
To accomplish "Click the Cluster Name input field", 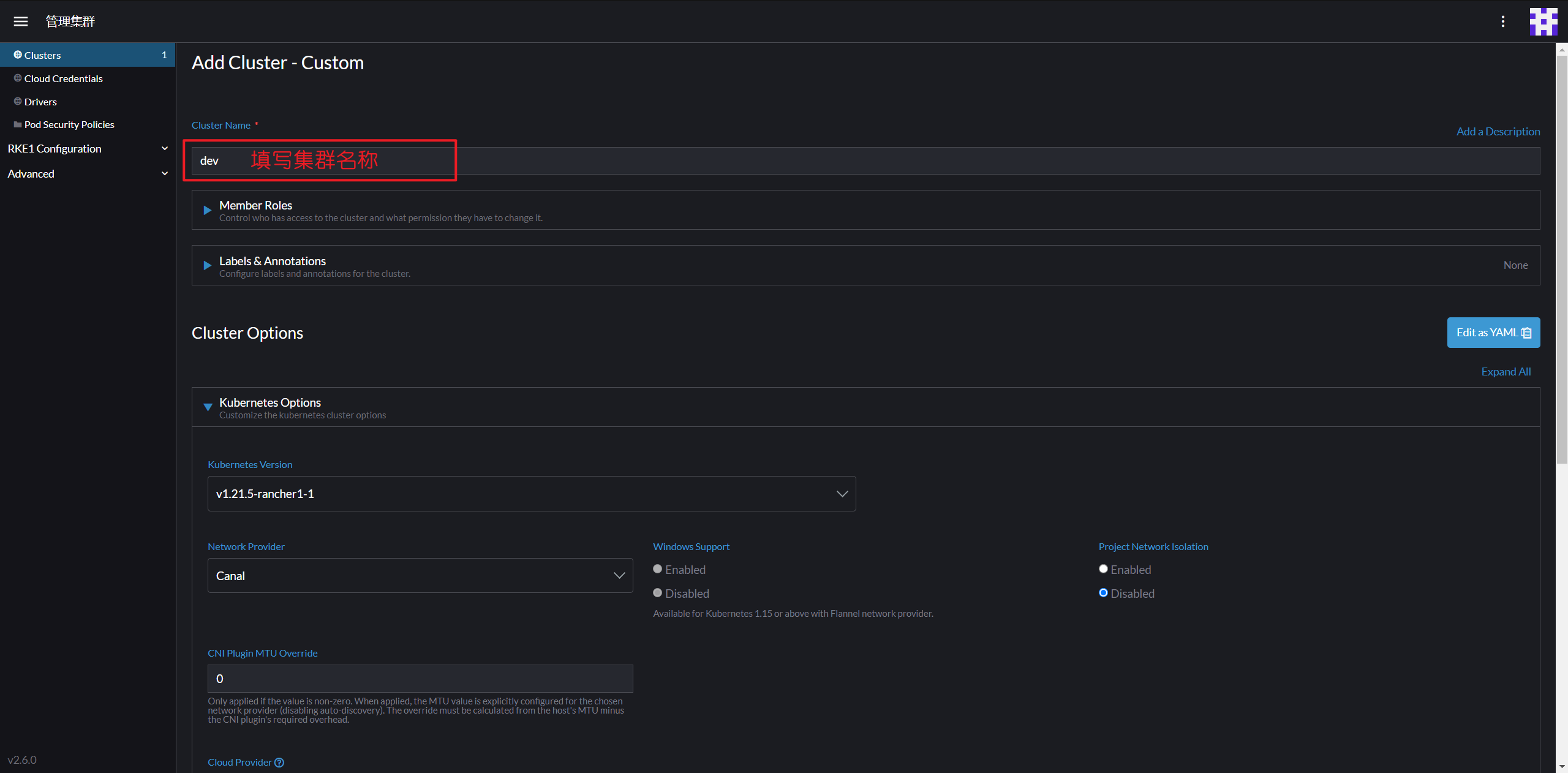I will coord(865,160).
